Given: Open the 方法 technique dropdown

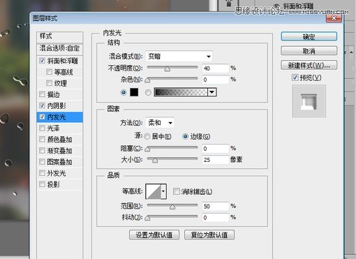Looking at the screenshot, I should click(160, 123).
